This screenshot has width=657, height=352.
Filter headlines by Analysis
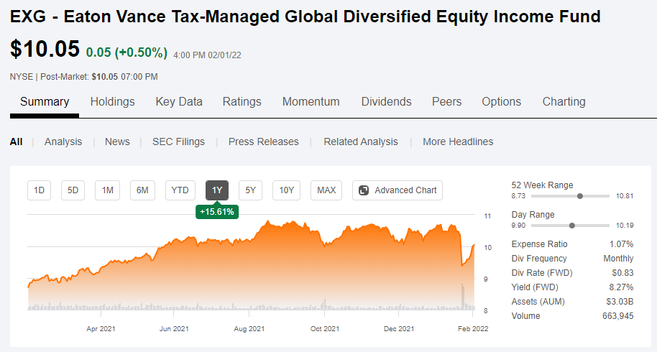[63, 142]
